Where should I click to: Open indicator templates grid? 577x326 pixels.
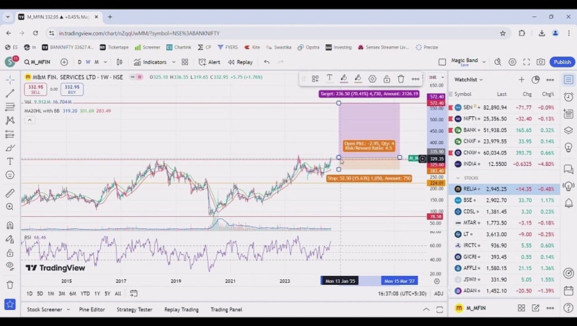pos(185,62)
